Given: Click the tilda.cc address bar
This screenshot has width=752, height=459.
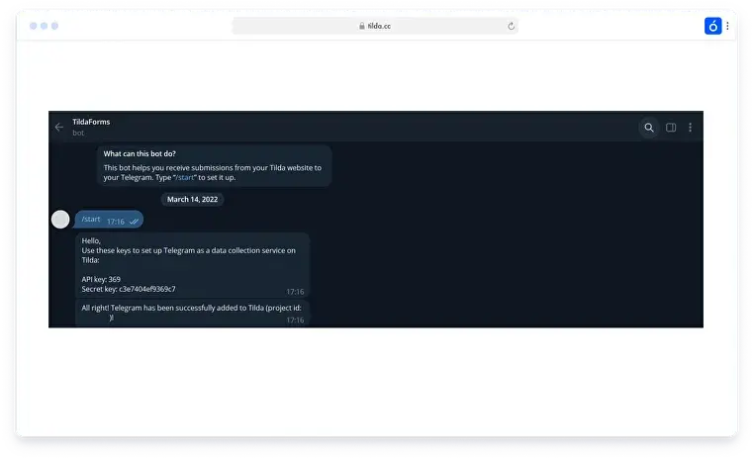Looking at the screenshot, I should click(375, 26).
